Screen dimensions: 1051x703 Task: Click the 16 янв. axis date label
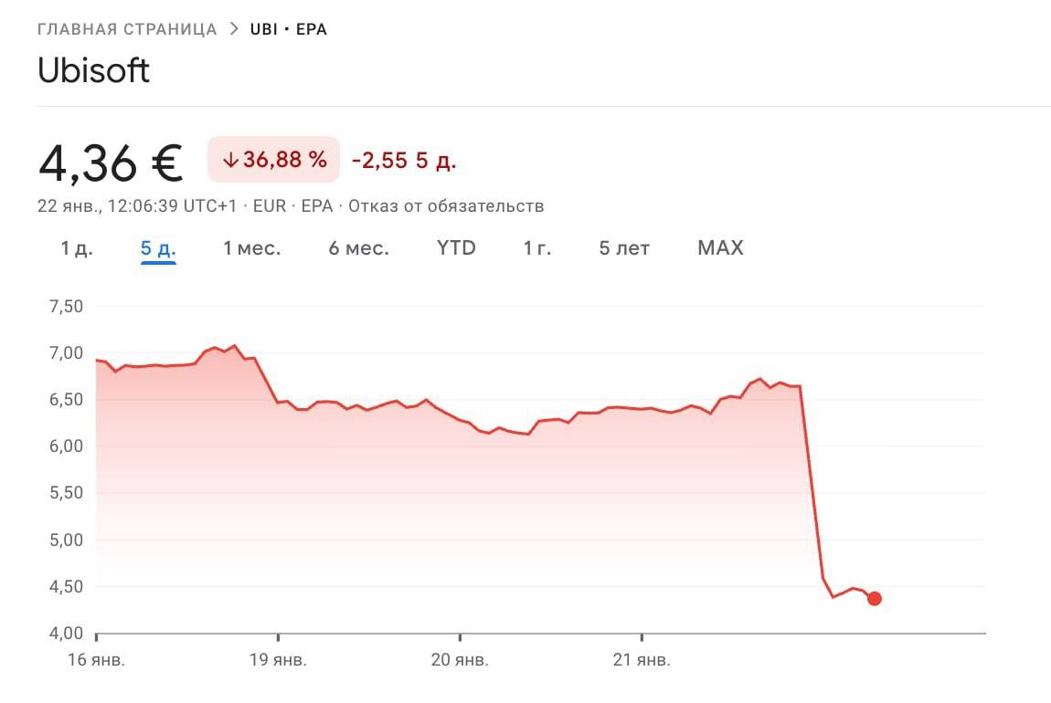pyautogui.click(x=96, y=660)
